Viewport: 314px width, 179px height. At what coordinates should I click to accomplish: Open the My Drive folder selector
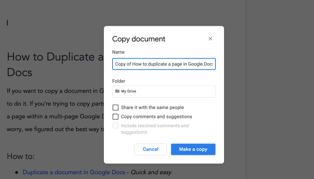[164, 91]
